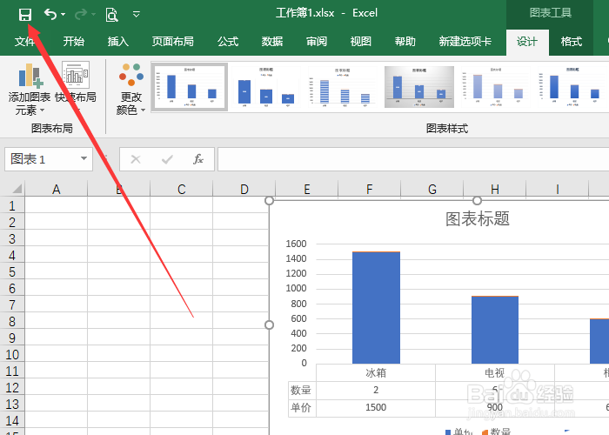
Task: Switch to the 插入 ribbon tab
Action: click(117, 41)
